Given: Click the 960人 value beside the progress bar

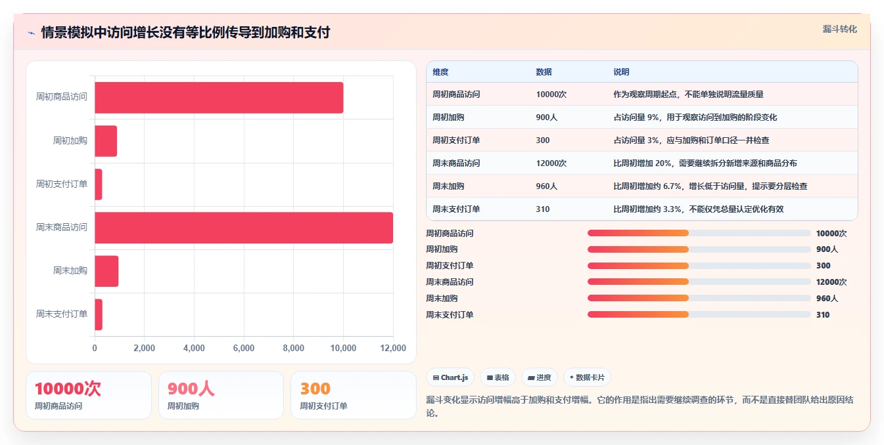Looking at the screenshot, I should (827, 298).
